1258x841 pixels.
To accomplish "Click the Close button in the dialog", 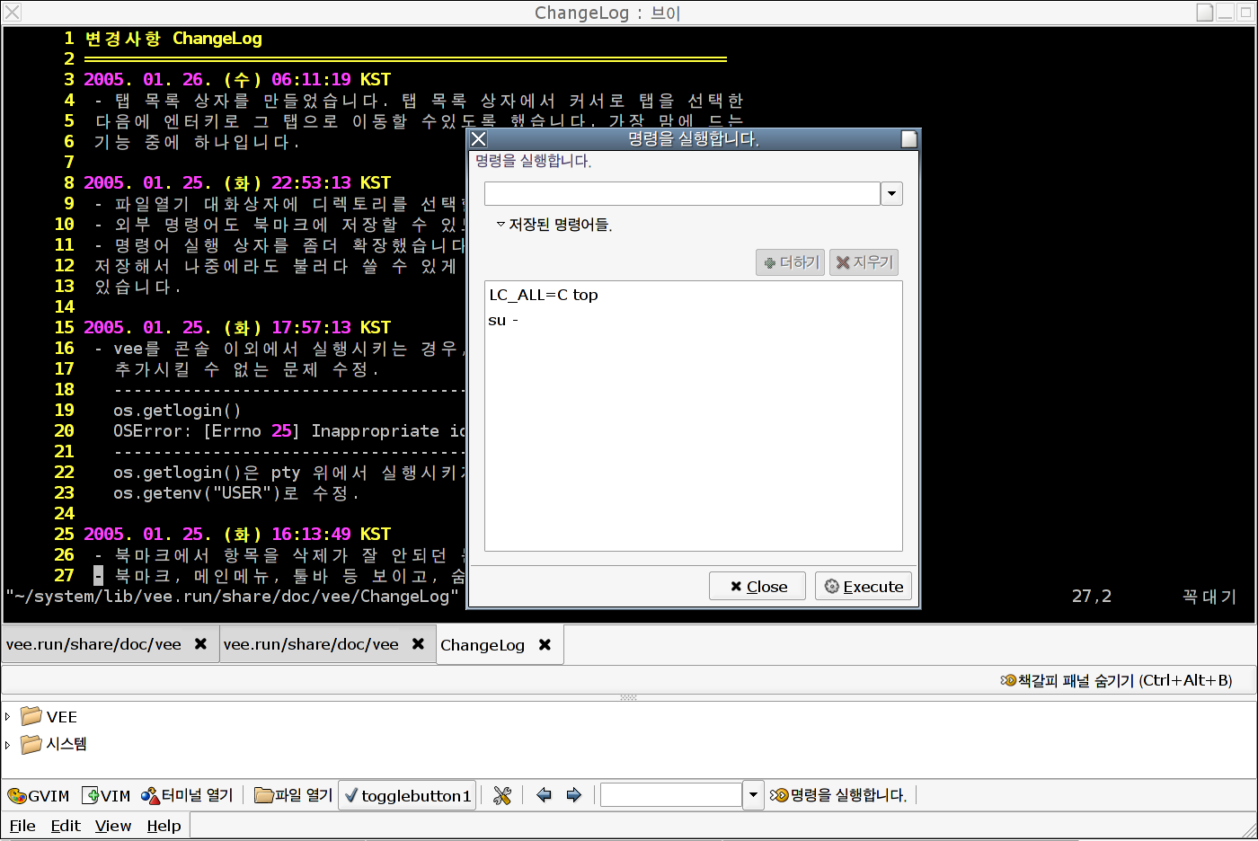I will [757, 587].
